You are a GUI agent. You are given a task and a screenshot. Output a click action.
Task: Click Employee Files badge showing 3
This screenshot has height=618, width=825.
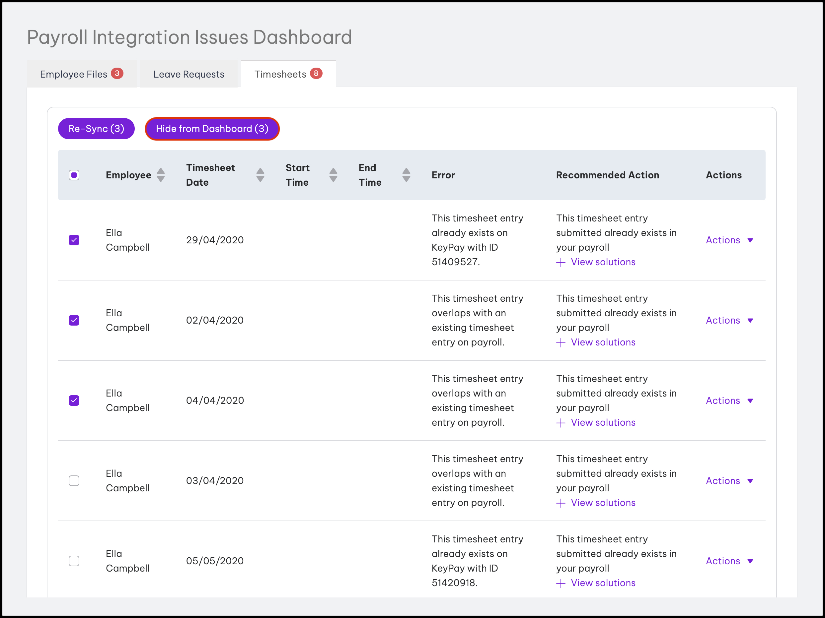[x=117, y=73]
